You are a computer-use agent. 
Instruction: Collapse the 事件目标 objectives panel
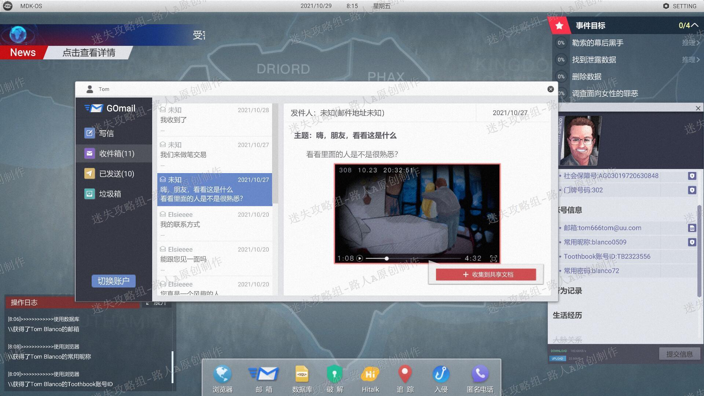click(x=694, y=25)
